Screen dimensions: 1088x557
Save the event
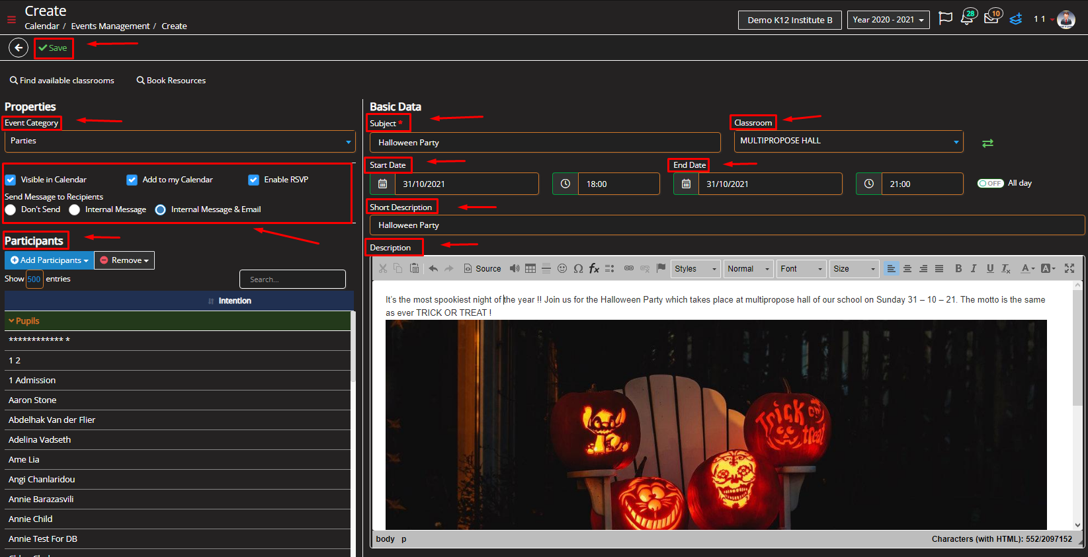(x=53, y=48)
